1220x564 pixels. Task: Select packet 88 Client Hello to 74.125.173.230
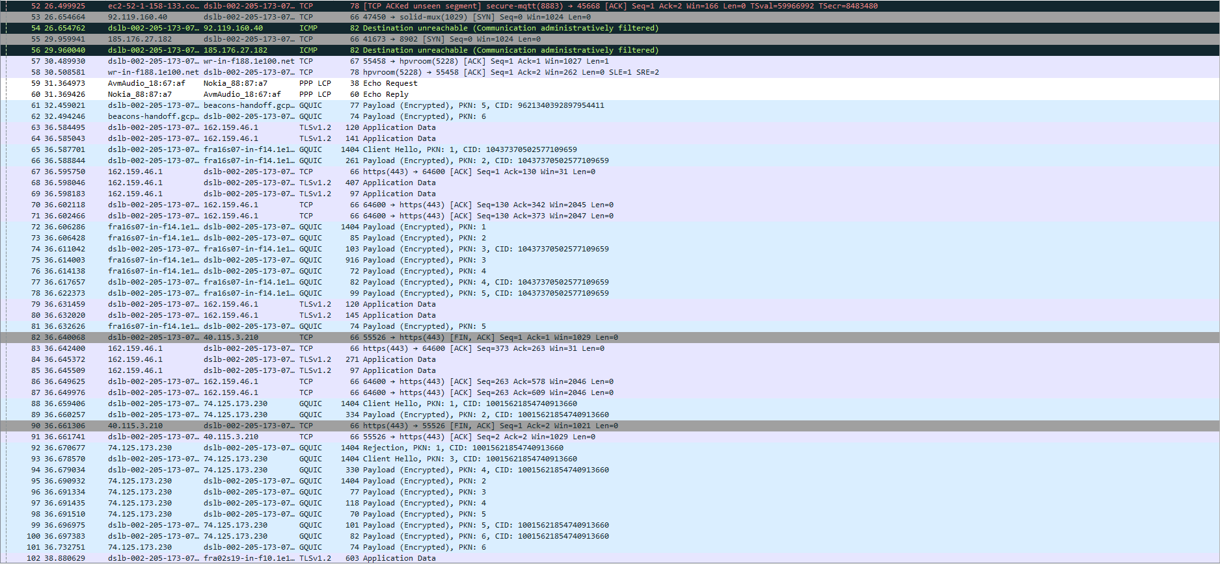coord(610,404)
